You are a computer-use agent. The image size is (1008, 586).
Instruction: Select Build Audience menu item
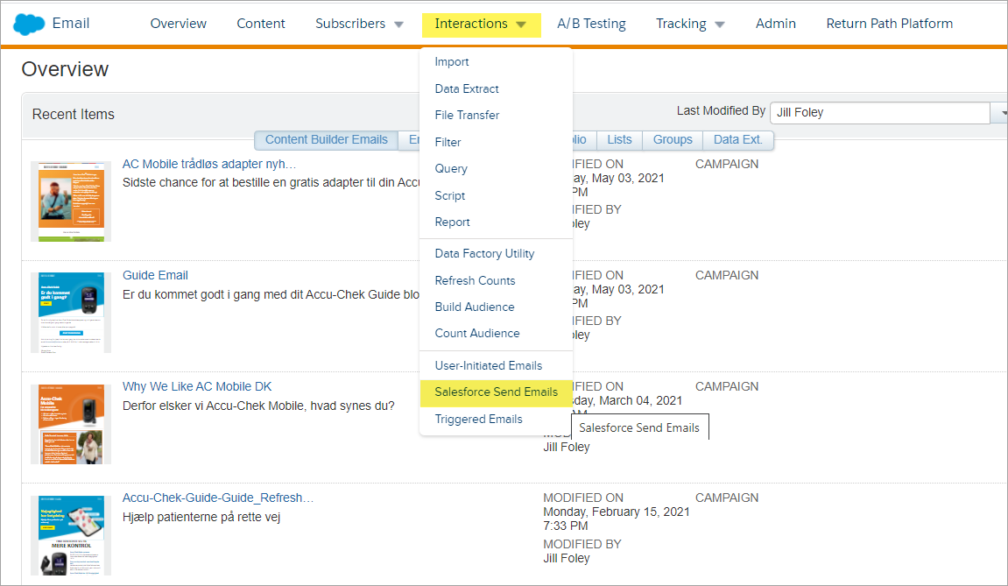(x=475, y=307)
